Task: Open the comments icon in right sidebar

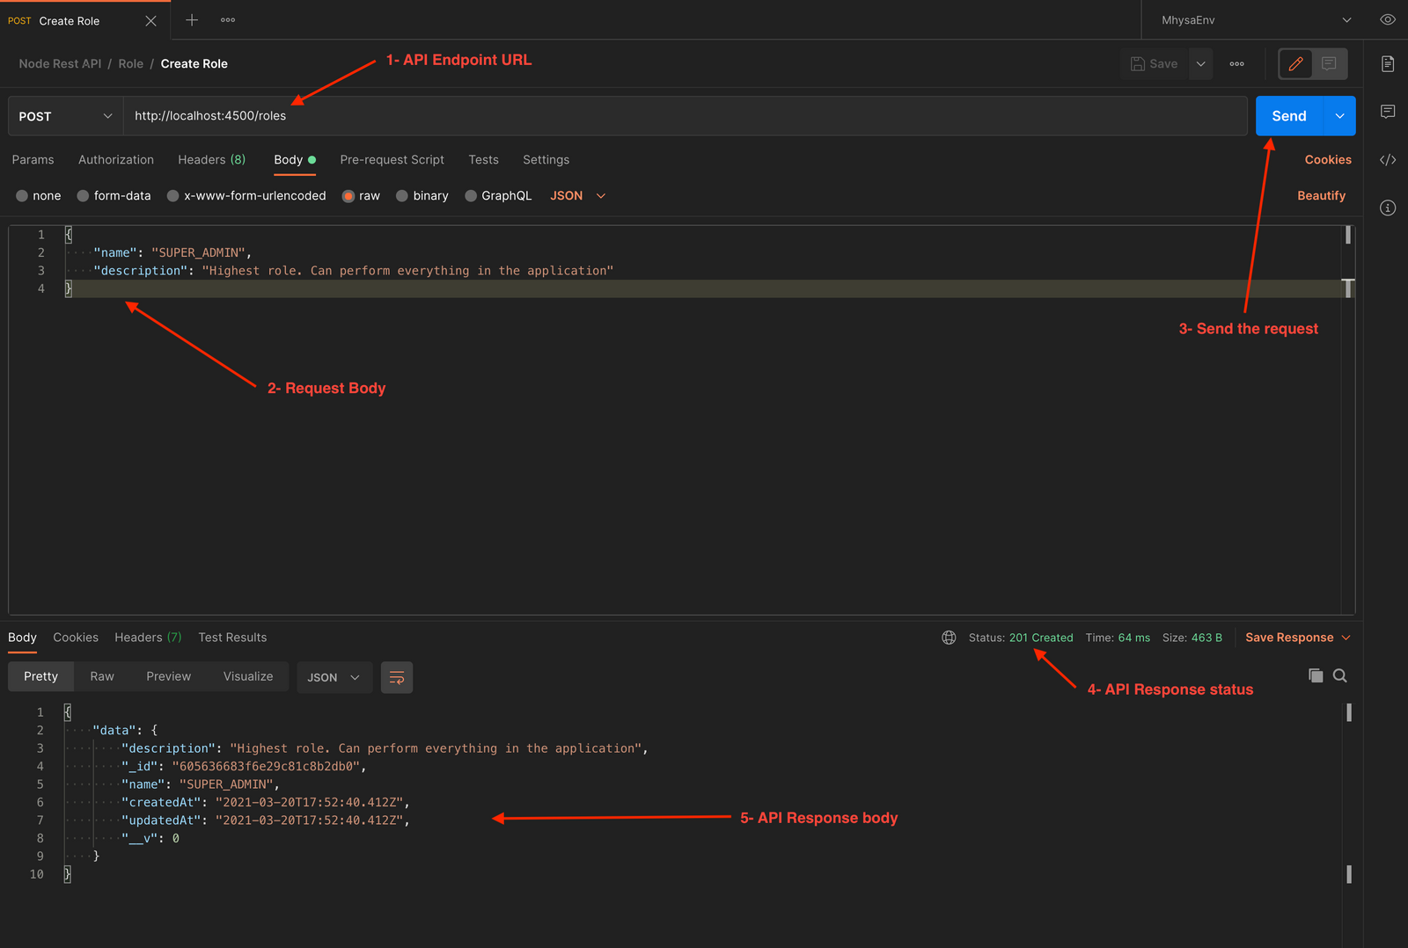Action: tap(1388, 112)
